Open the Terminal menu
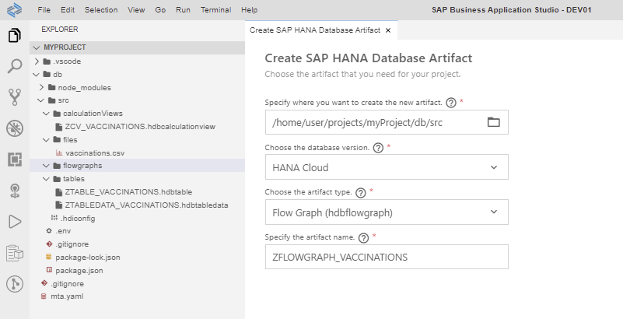Image resolution: width=623 pixels, height=319 pixels. pos(215,10)
